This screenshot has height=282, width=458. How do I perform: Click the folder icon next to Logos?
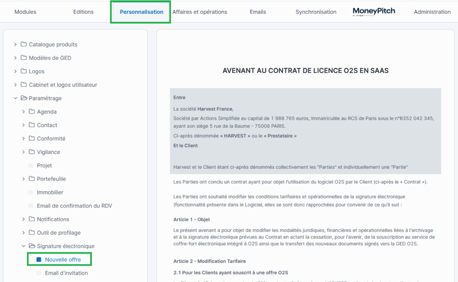24,71
